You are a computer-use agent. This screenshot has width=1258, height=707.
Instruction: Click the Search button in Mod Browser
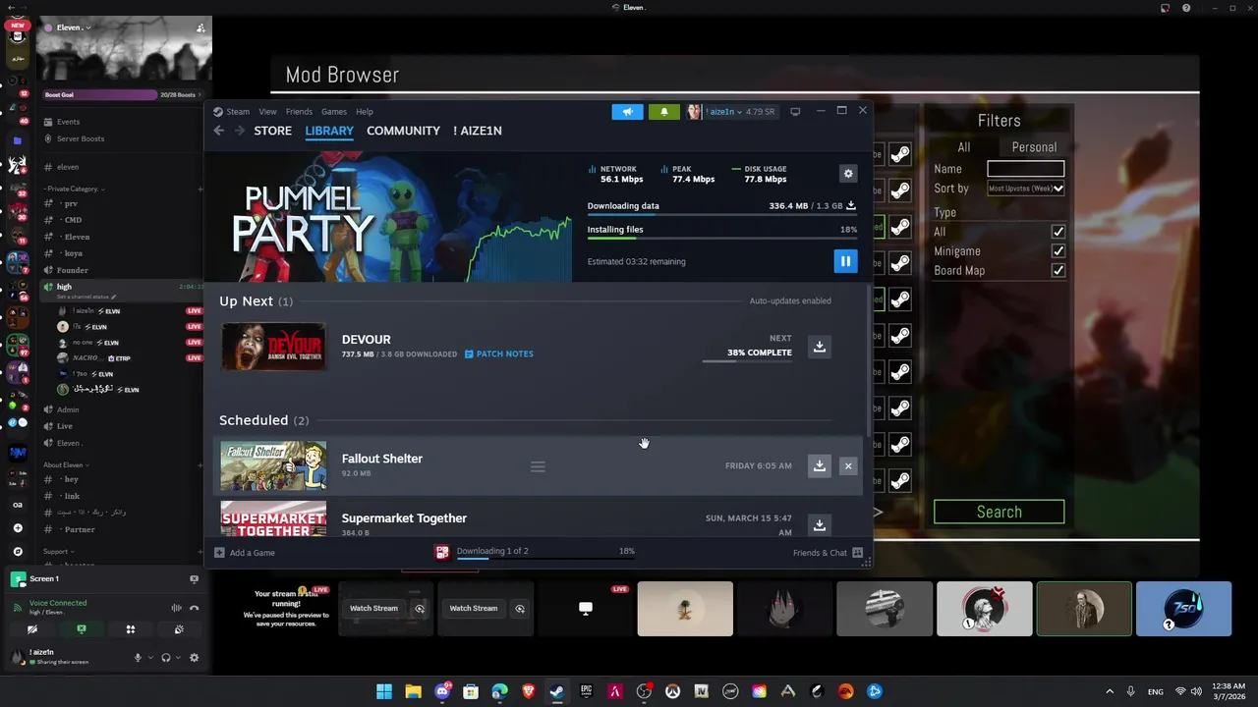999,512
